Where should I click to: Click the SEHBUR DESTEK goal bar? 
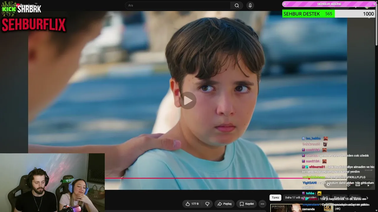tap(329, 14)
